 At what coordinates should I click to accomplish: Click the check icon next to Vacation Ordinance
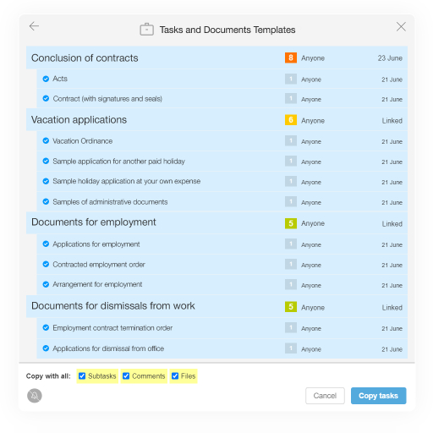[46, 140]
